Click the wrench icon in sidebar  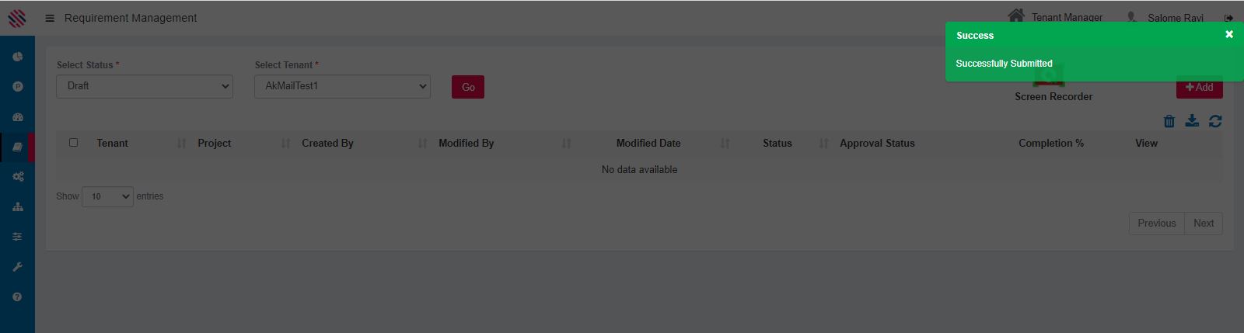(x=18, y=267)
